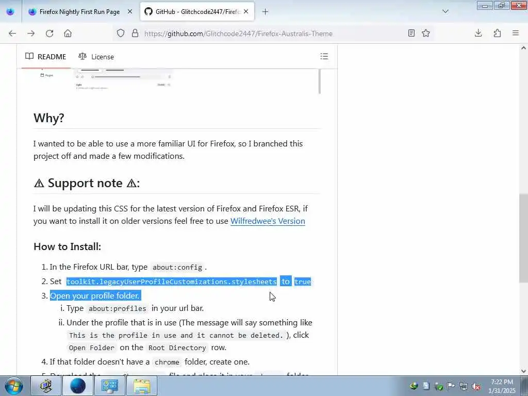Go forward with the forward arrow
This screenshot has width=528, height=396.
pos(31,34)
